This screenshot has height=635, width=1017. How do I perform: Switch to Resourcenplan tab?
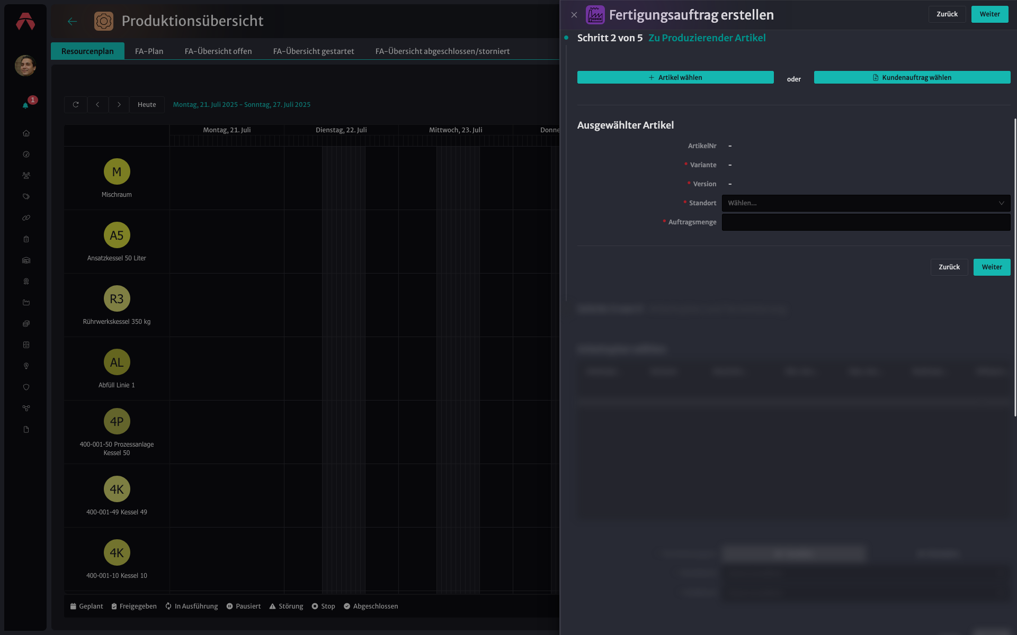[x=87, y=51]
